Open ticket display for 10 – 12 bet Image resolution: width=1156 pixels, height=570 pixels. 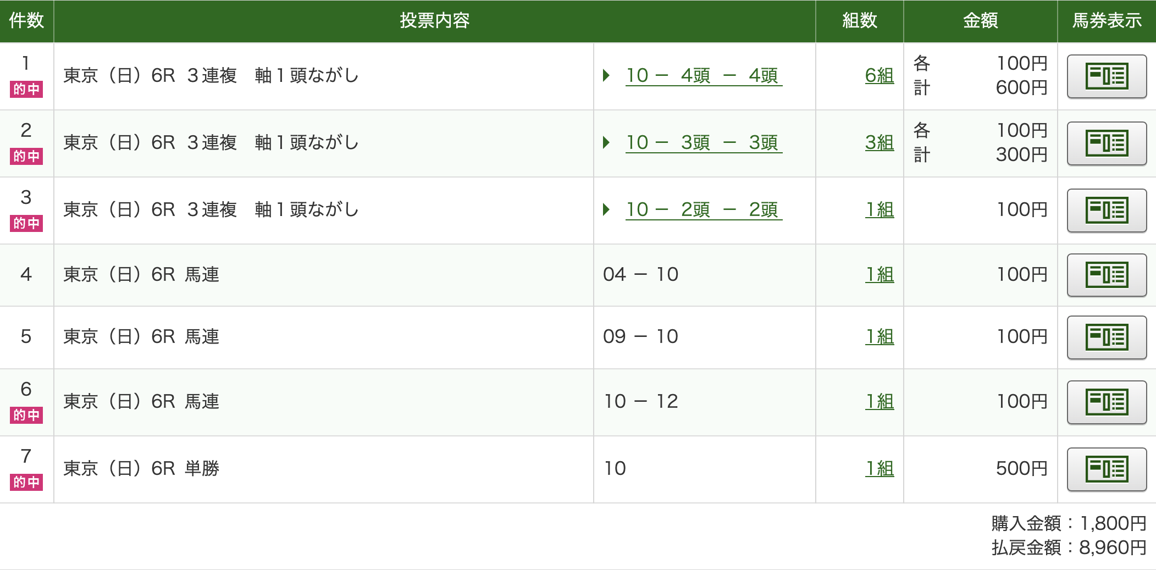click(1107, 402)
